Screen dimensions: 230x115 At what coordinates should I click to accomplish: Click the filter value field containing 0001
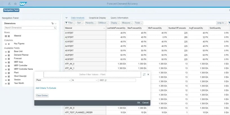[117, 81]
